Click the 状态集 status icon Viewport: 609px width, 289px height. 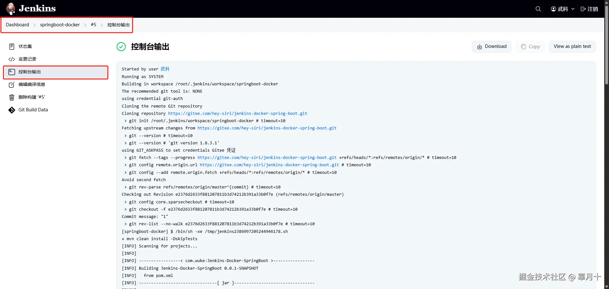click(12, 47)
